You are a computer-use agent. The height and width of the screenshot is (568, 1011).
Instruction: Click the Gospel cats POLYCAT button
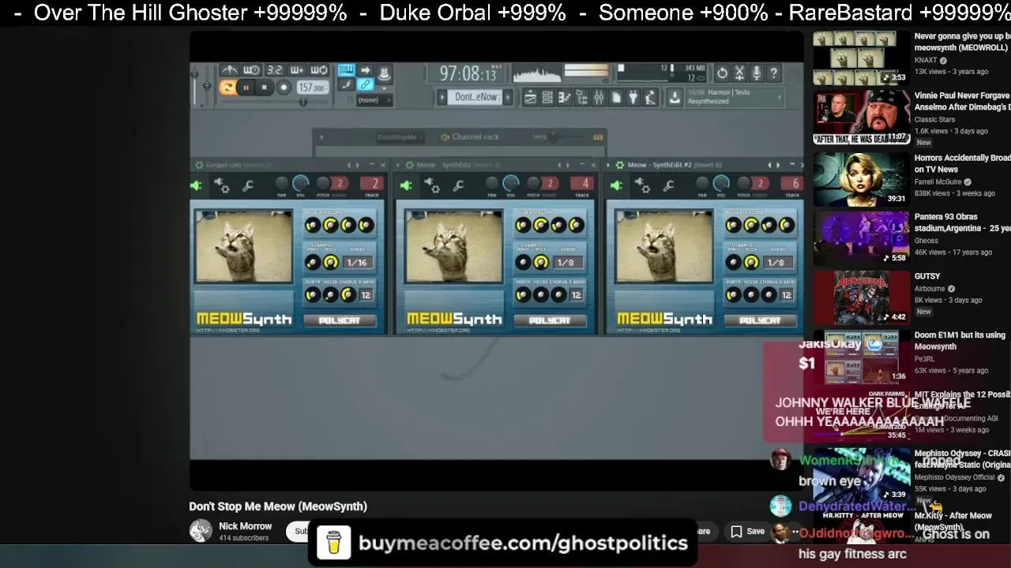(339, 320)
